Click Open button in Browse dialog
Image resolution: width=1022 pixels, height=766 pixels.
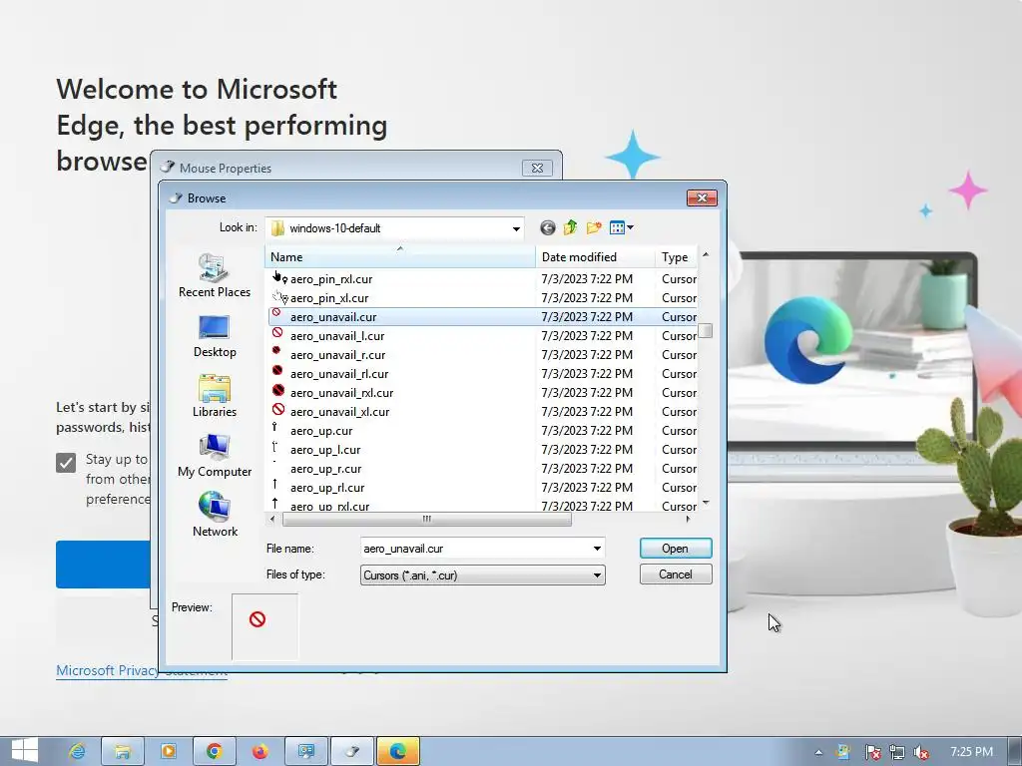[x=676, y=549]
